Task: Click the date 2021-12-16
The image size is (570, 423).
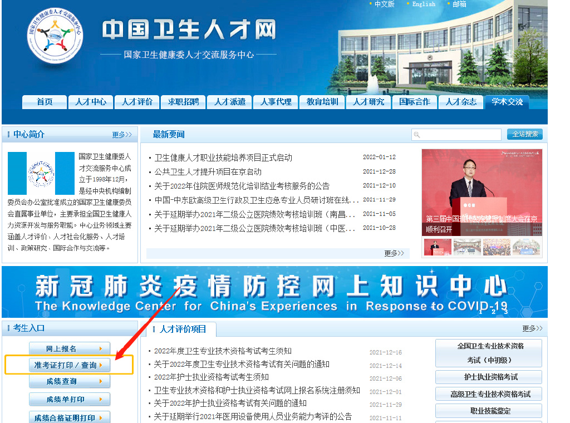Action: click(386, 352)
